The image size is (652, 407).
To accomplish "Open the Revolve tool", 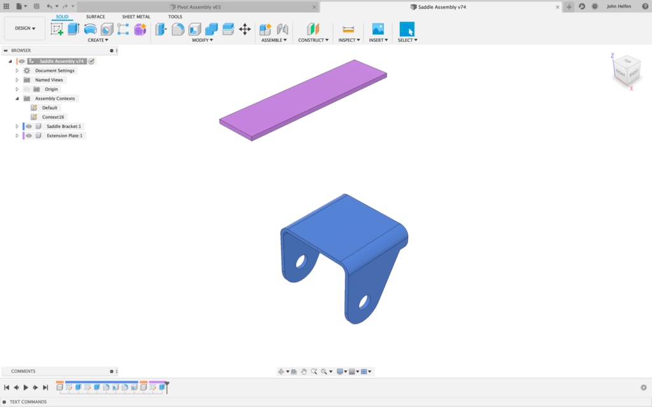I will 89,29.
